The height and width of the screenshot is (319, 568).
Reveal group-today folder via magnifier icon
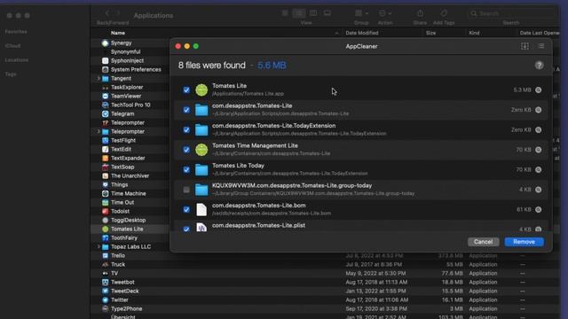[x=539, y=190]
